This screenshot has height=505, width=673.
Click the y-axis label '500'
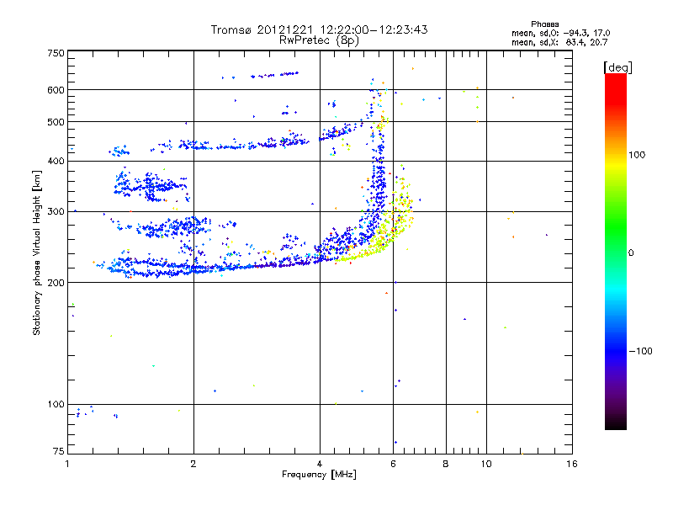coord(56,122)
